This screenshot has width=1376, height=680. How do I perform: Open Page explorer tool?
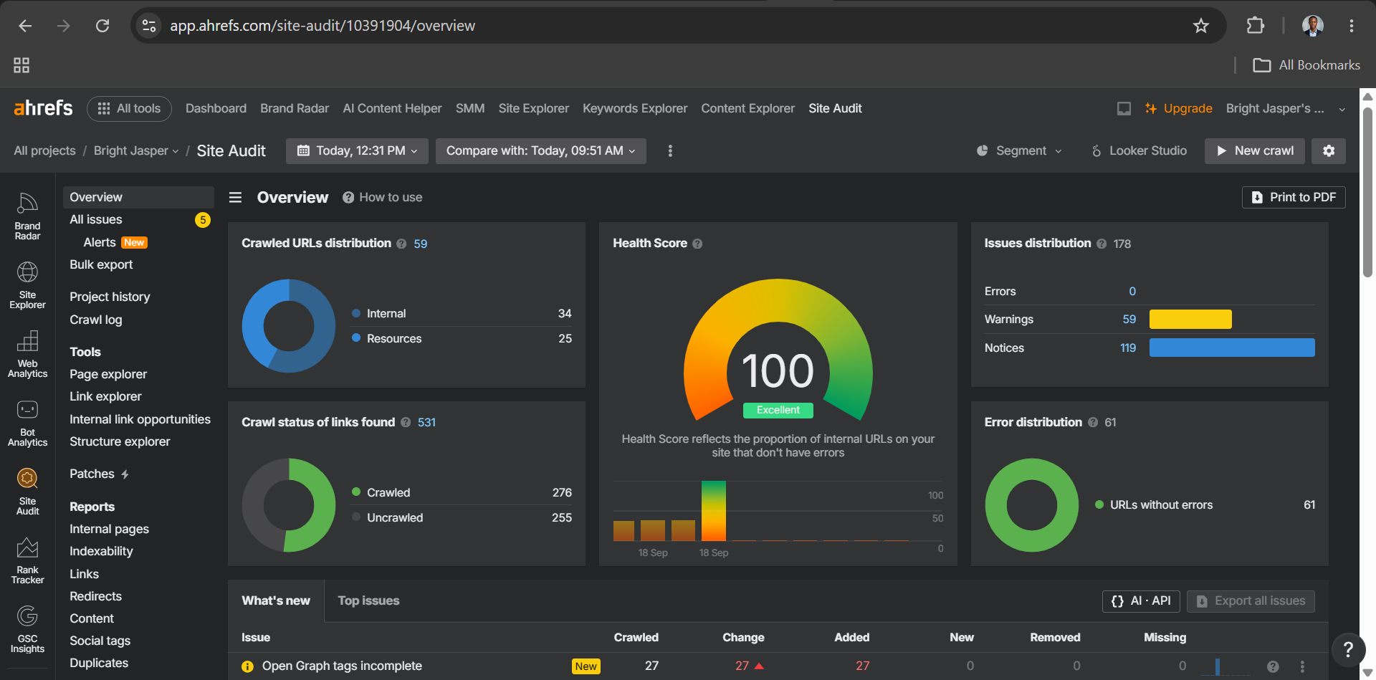[x=108, y=374]
